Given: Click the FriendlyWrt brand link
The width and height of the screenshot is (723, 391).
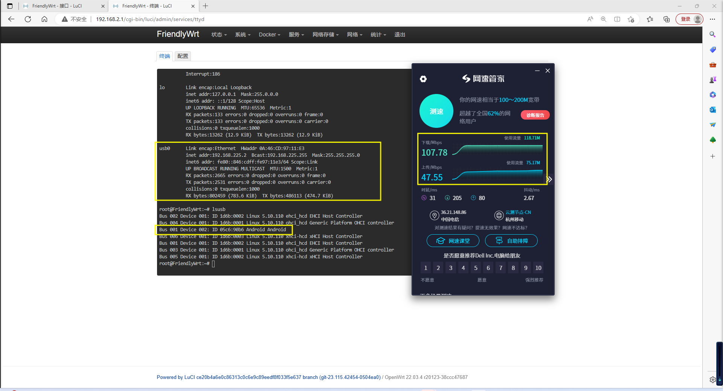Looking at the screenshot, I should click(178, 34).
